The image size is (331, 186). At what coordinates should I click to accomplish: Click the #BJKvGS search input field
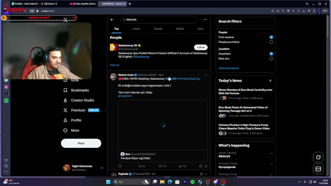(x=159, y=20)
